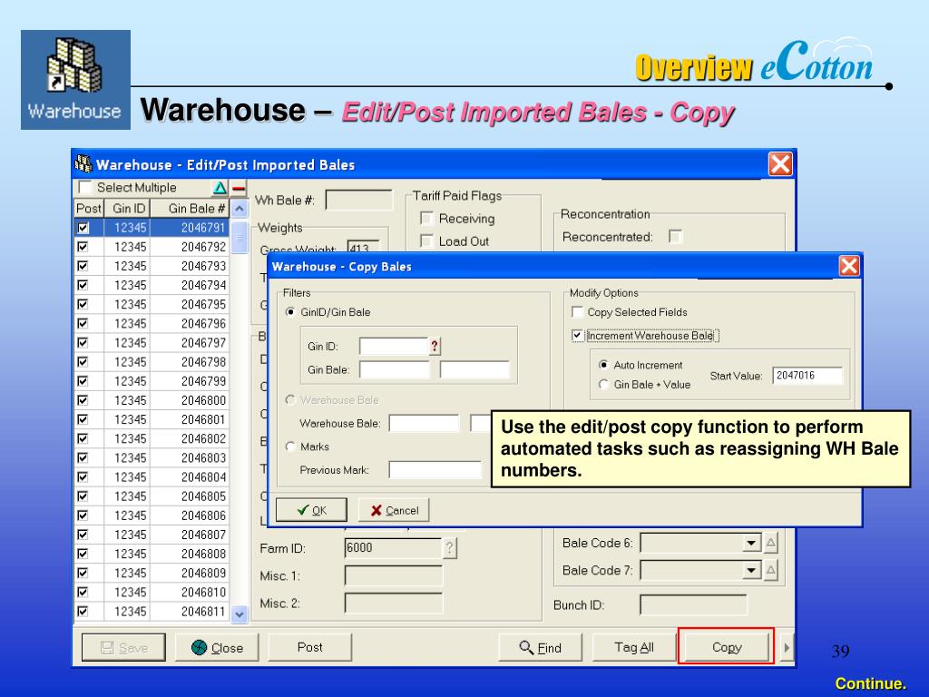Screen dimensions: 929x697
Task: Click the second Gin Bale range field
Action: (474, 370)
